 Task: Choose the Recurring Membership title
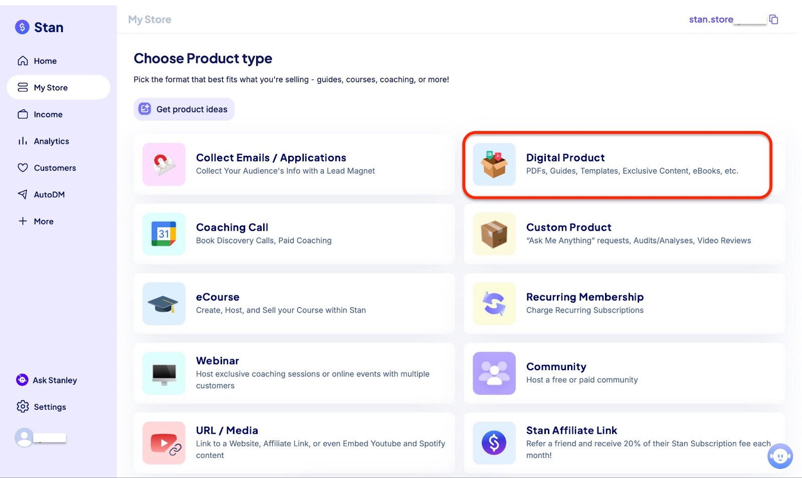tap(585, 297)
